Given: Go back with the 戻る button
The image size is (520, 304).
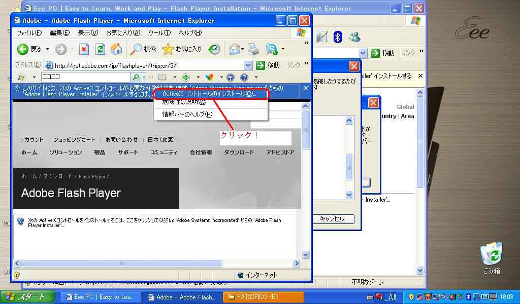Looking at the screenshot, I should [x=29, y=49].
